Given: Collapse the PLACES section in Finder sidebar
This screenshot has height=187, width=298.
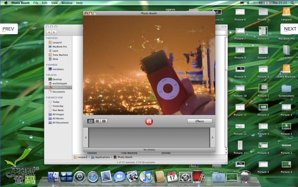Looking at the screenshot, I should click(x=47, y=75).
